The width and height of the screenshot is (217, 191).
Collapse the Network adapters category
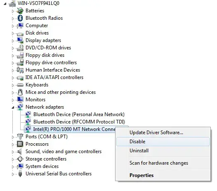[x=13, y=107]
